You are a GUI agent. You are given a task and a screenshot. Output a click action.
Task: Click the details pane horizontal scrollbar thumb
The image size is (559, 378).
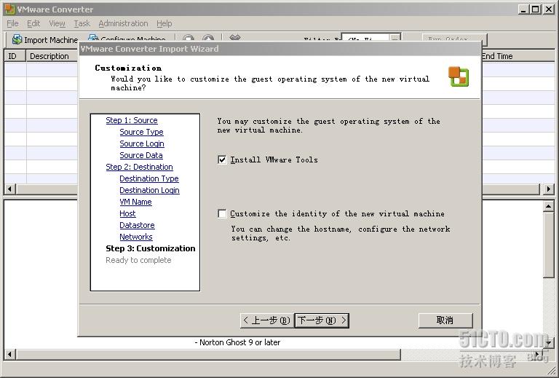tap(209, 355)
